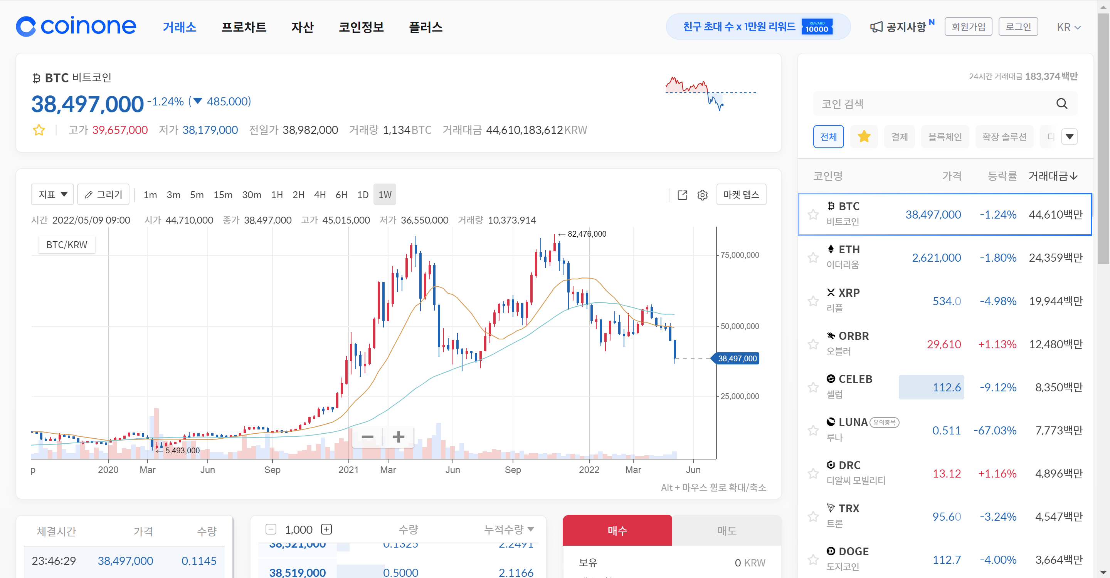This screenshot has width=1110, height=578.
Task: Set chart interval to 1m
Action: point(150,195)
